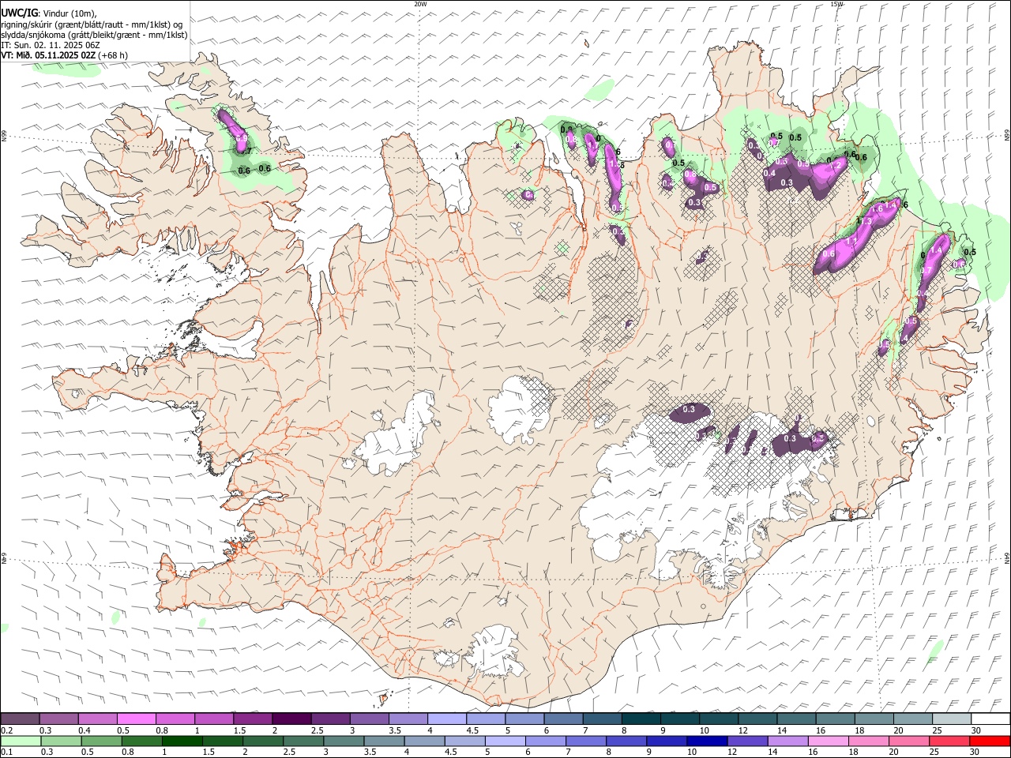Screen dimensions: 1011x758
Task: Click the 0.1 label in the rain legend
Action: coord(6,752)
